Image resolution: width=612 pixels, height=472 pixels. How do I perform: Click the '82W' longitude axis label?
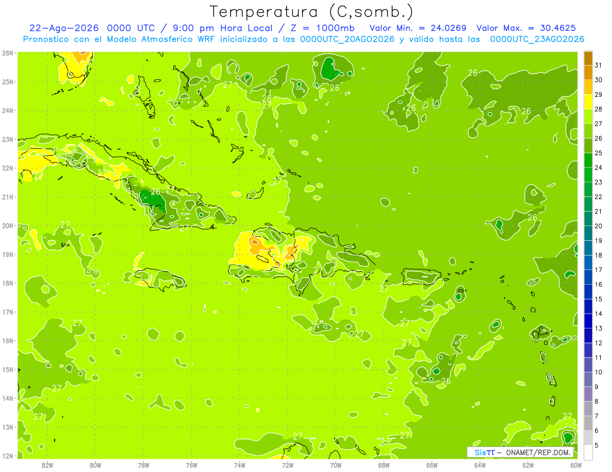pyautogui.click(x=47, y=464)
